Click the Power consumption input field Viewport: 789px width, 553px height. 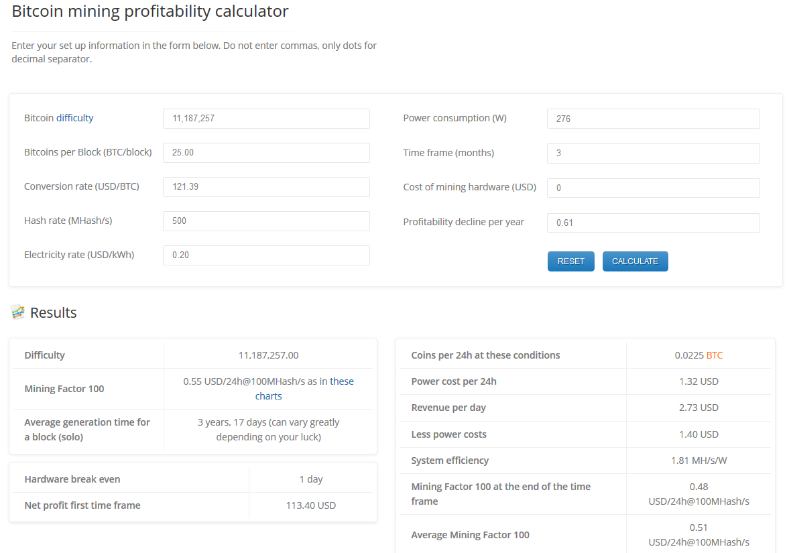click(x=653, y=119)
